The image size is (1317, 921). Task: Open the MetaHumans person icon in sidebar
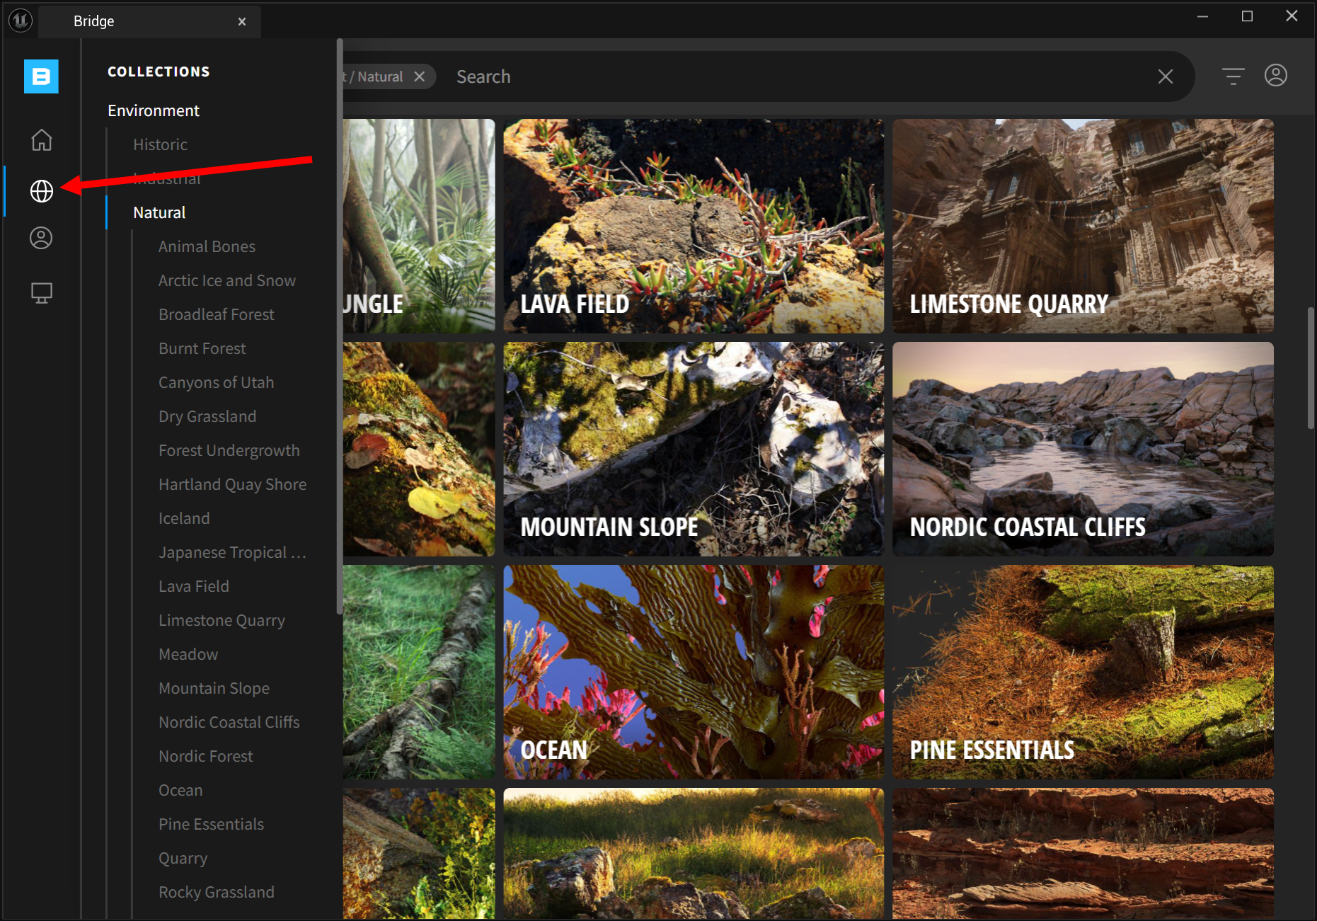41,238
